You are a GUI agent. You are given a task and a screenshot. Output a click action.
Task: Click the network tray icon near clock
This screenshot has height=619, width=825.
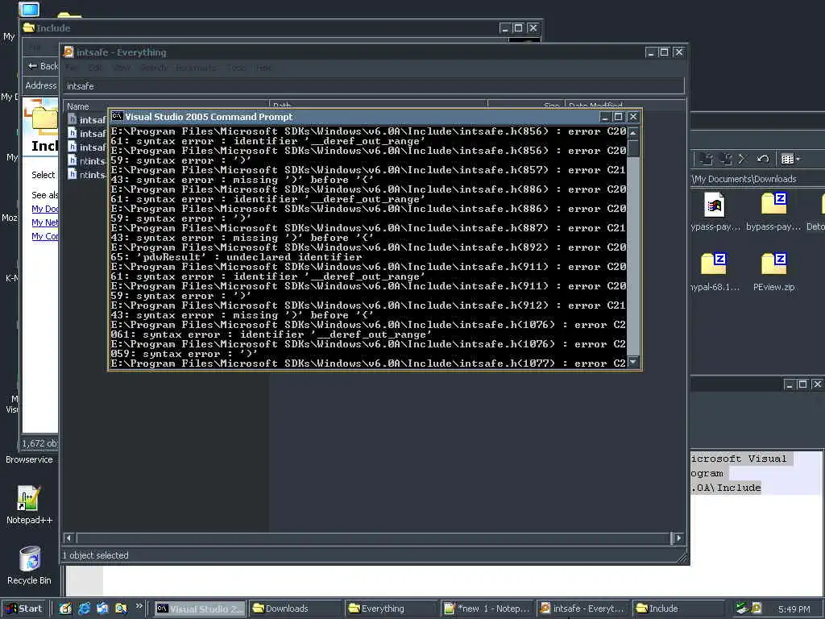click(x=742, y=608)
